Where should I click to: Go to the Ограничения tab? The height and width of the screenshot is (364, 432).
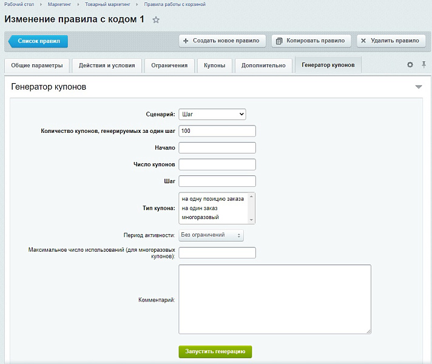[170, 66]
